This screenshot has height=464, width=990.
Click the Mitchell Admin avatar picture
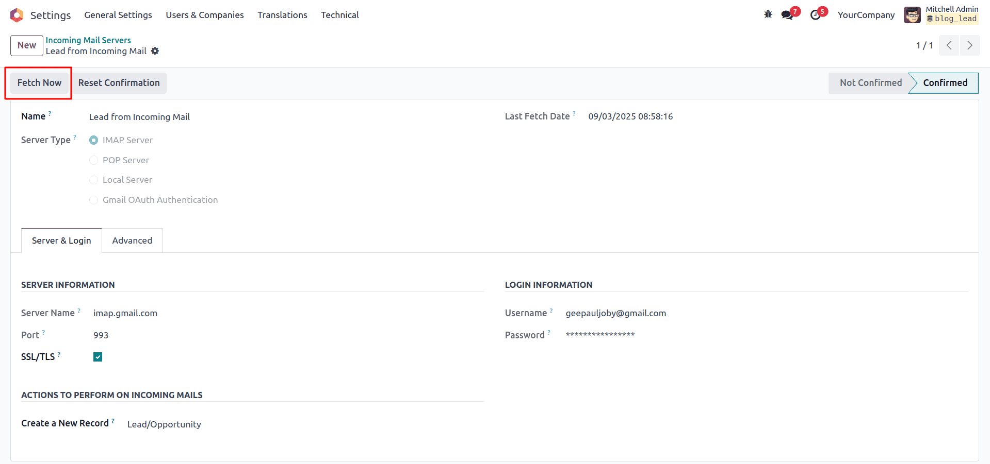(912, 14)
